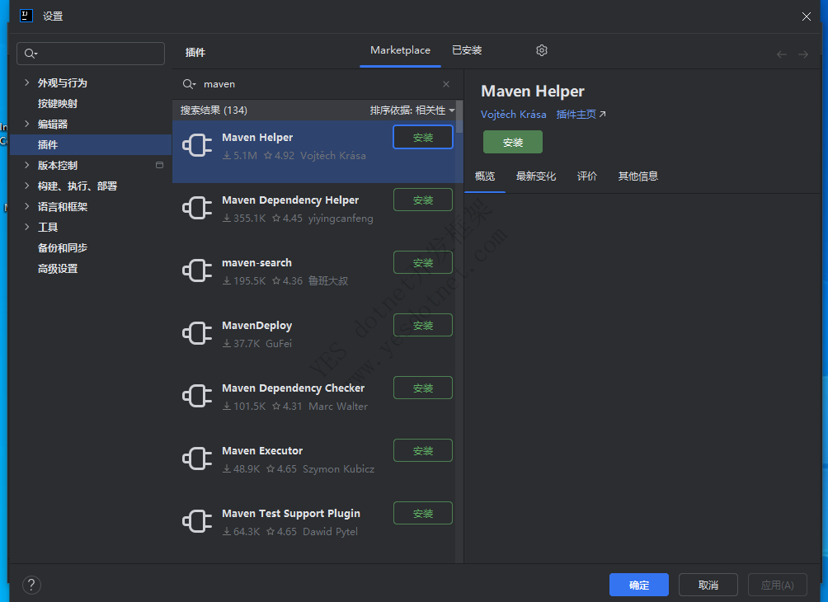Click the Maven Dependency Checker plugin icon
Image resolution: width=828 pixels, height=602 pixels.
197,396
